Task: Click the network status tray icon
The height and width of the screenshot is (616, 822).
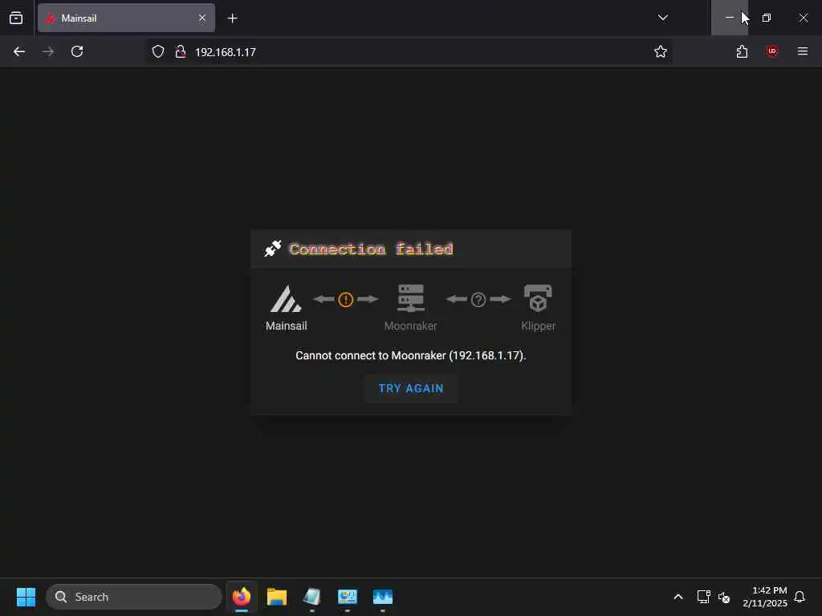Action: click(x=703, y=597)
